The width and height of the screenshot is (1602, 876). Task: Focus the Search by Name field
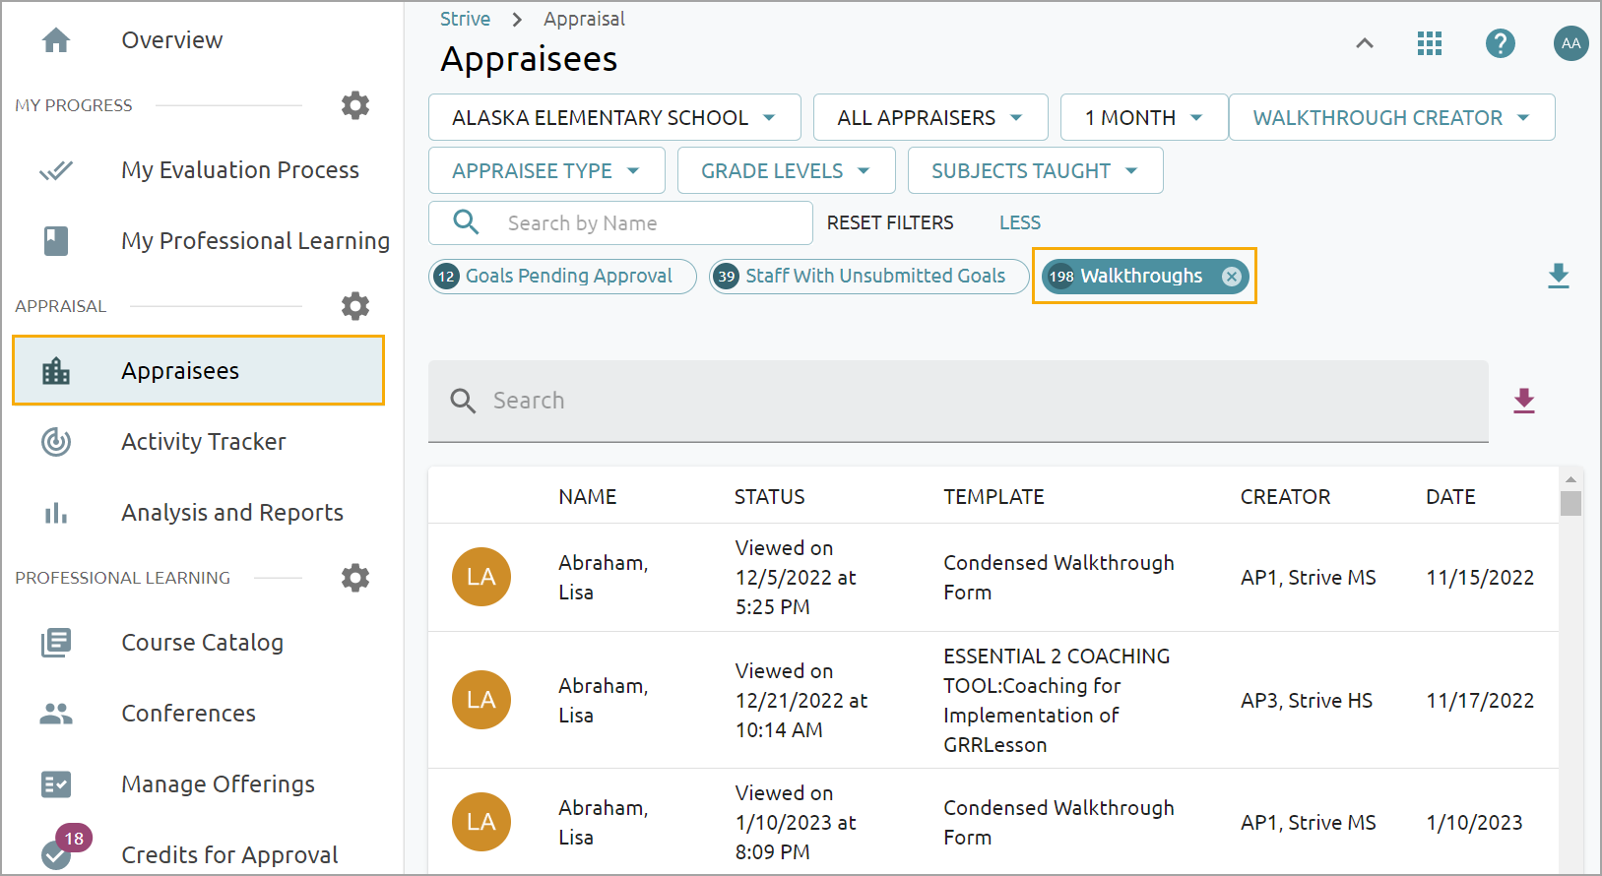coord(620,223)
